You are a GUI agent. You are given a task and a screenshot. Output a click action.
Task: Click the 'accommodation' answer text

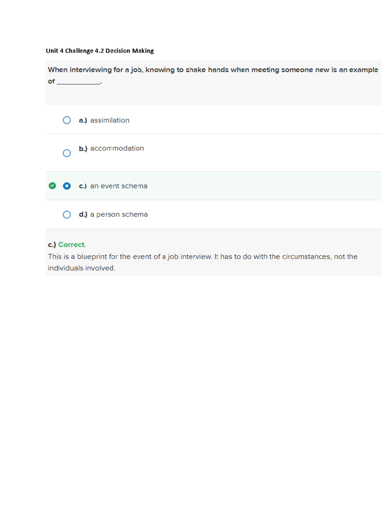[117, 148]
